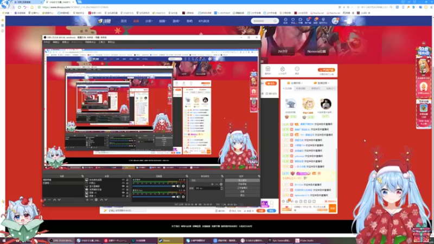Screen dimensions: 434x244
Task: Open creator center icon in Douyu header
Action: (323, 21)
